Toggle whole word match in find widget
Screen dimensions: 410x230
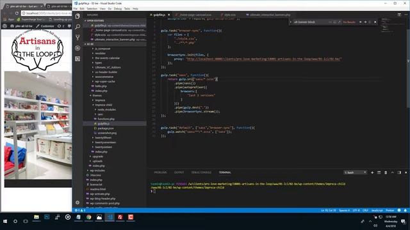[334, 22]
